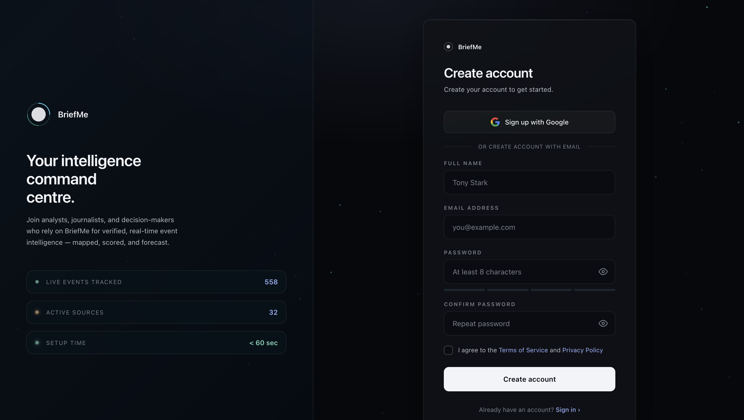
Task: Click the "Create your account to get started." text
Action: coord(499,90)
